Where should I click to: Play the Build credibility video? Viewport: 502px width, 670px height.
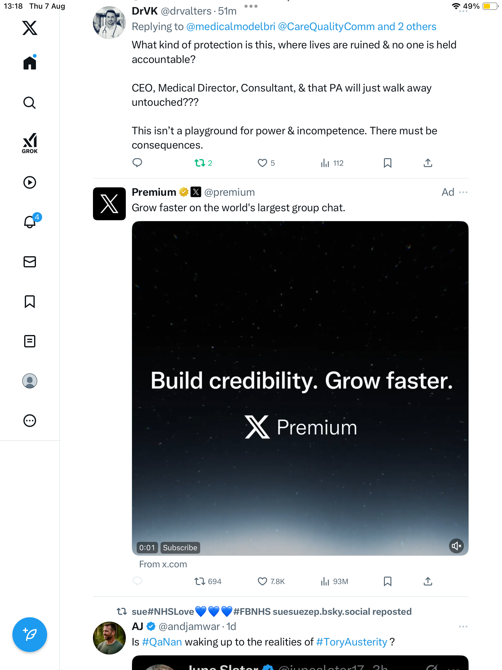click(300, 388)
